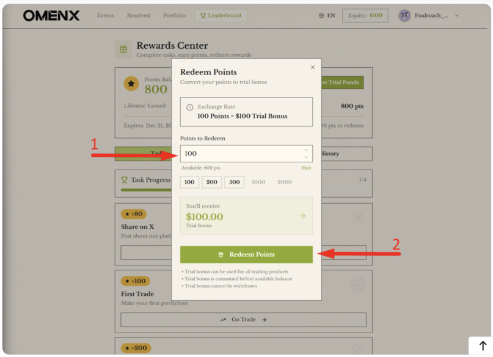Click the OMENX logo
The width and height of the screenshot is (493, 357).
(51, 16)
